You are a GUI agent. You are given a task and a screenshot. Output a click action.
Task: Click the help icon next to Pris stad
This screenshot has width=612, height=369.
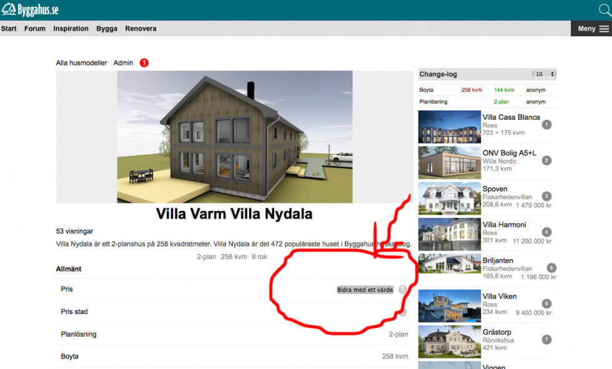[x=403, y=312]
